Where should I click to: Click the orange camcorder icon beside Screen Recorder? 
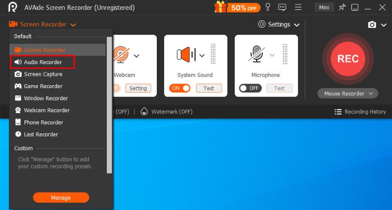coord(13,24)
